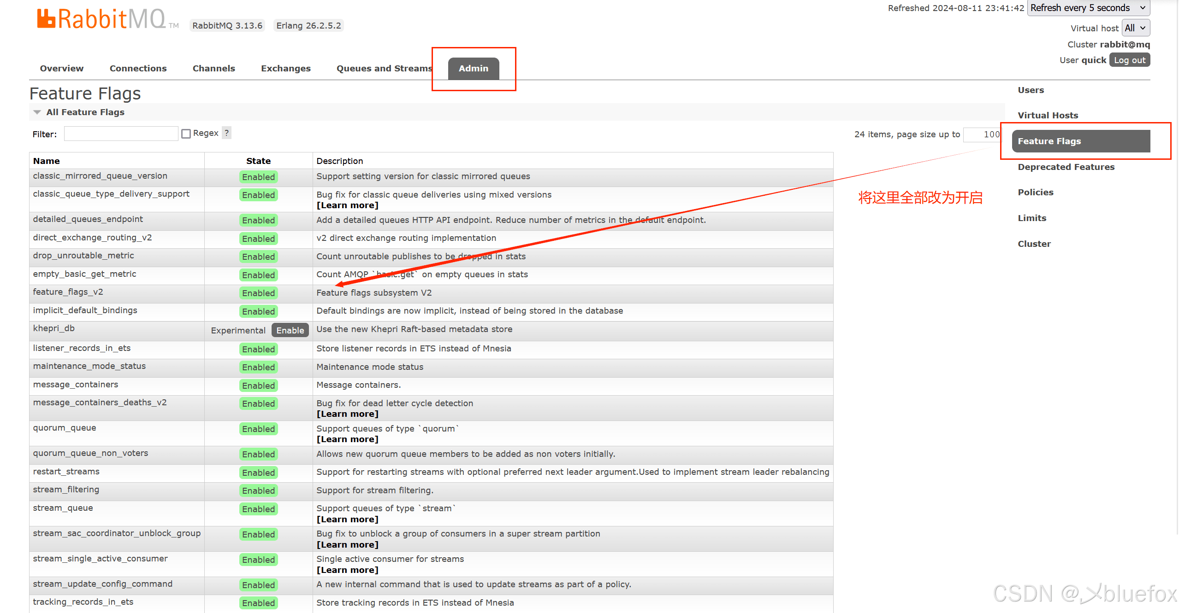Click the Refreshed timestamp text
The image size is (1179, 613).
point(956,8)
